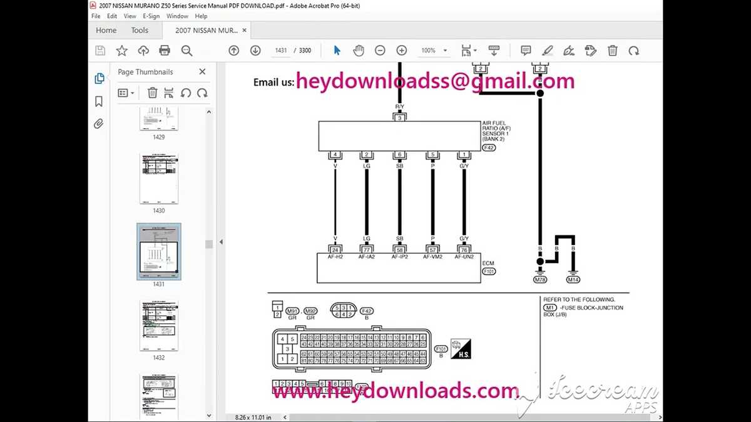Click the edit tag stamp icon

[x=590, y=51]
